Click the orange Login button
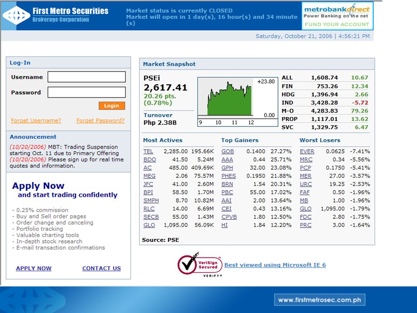The width and height of the screenshot is (417, 313). tap(112, 106)
